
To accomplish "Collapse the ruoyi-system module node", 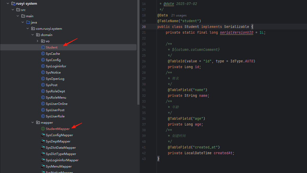I will coord(8,4).
